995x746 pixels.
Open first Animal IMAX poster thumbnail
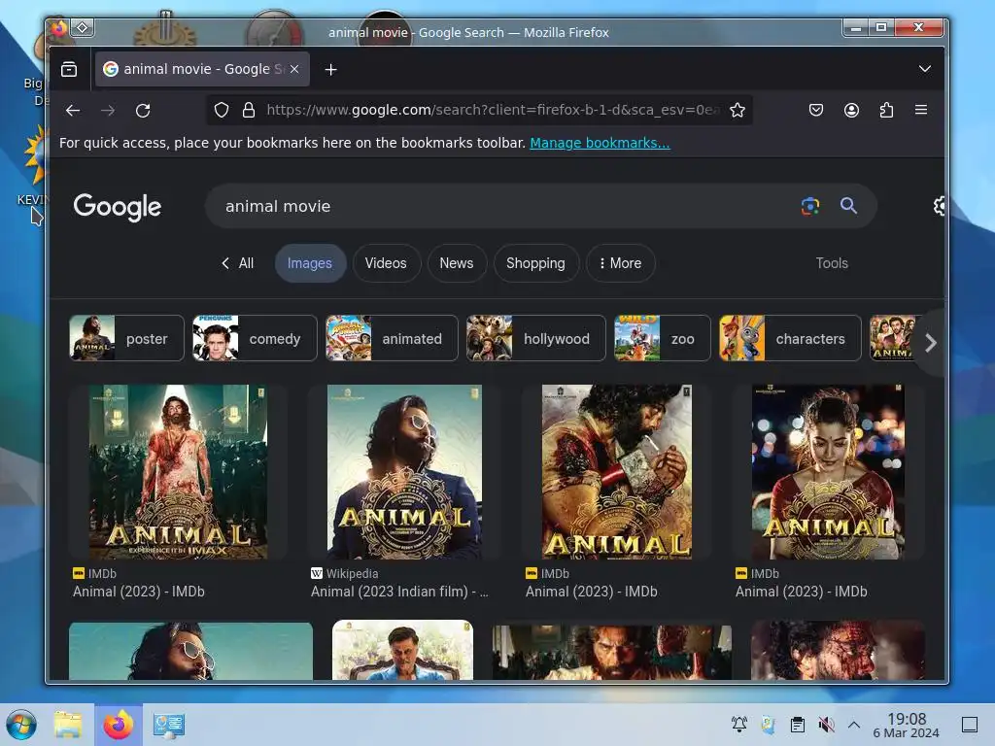[178, 472]
